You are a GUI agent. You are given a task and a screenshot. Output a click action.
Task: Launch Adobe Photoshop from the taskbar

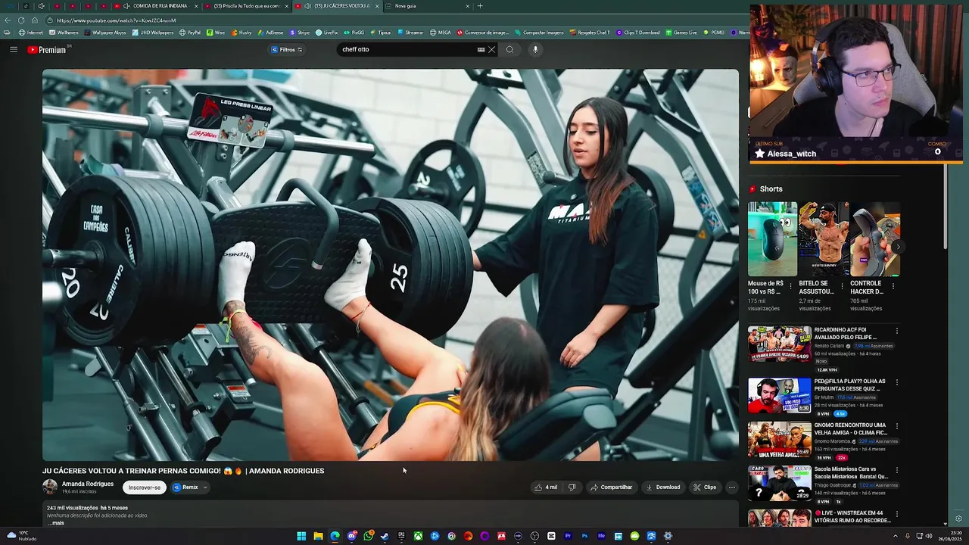point(584,536)
